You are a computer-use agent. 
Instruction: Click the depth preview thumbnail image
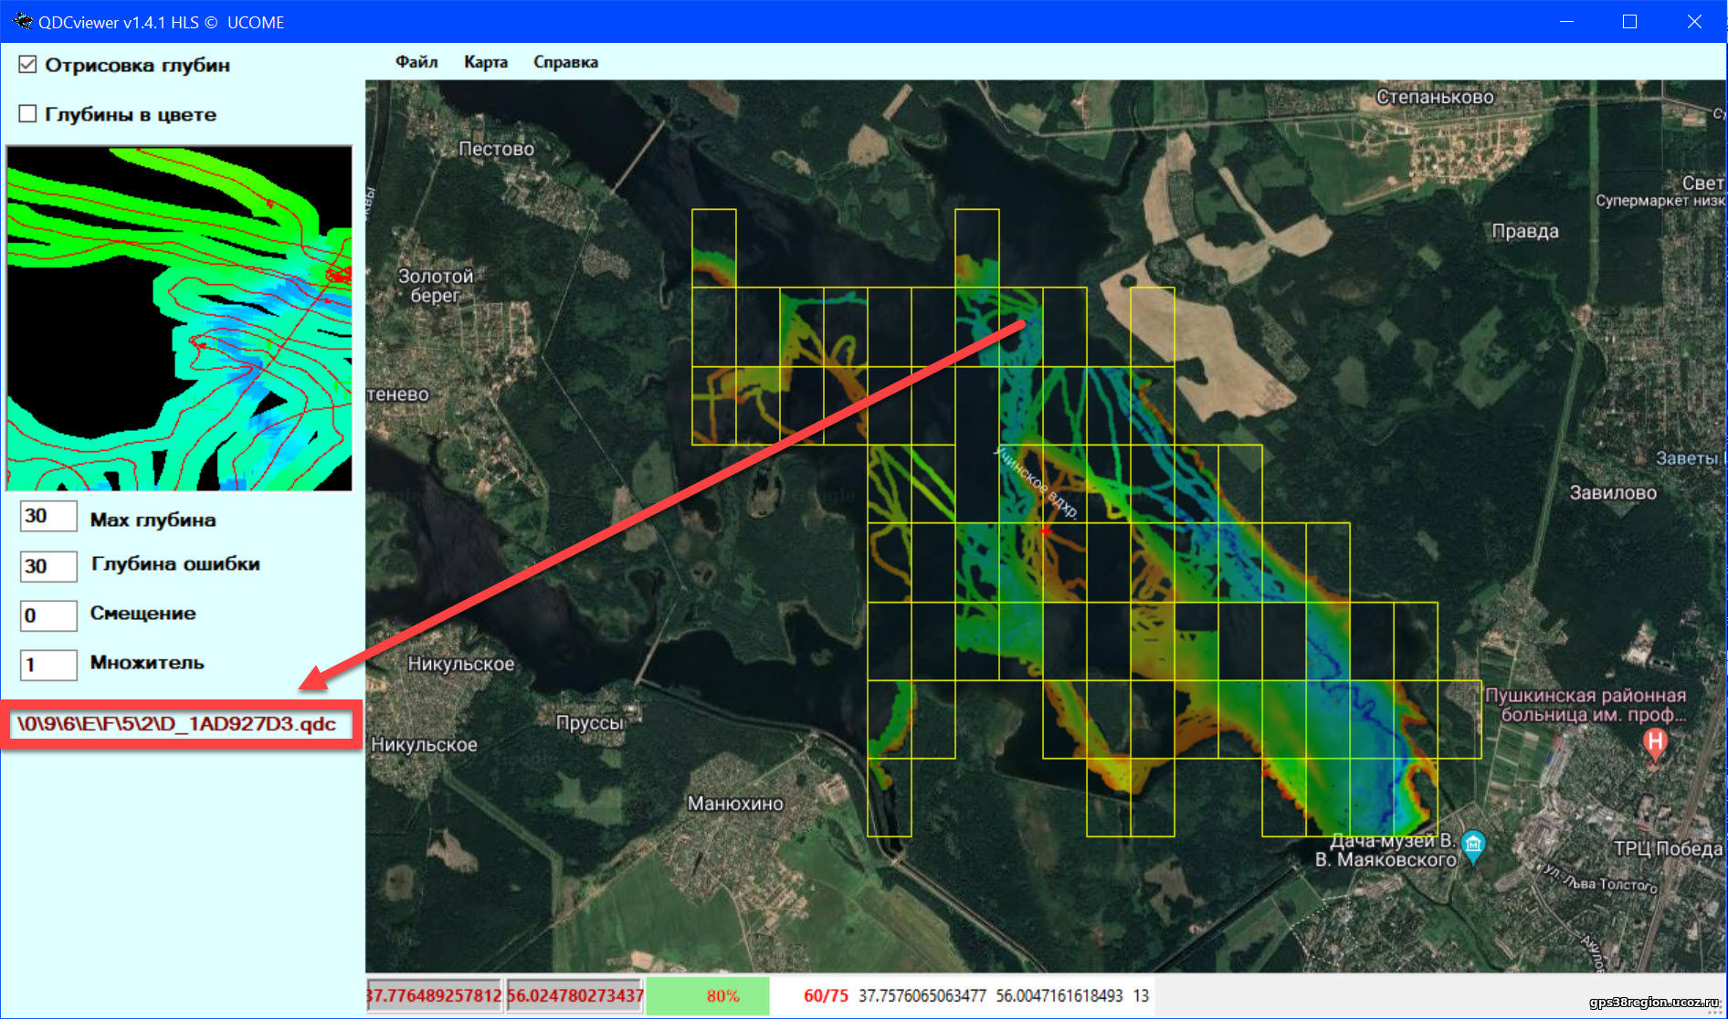[x=179, y=318]
